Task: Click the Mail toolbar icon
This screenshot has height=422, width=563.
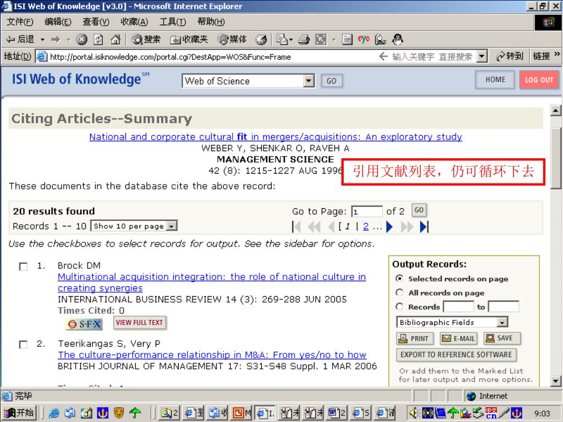Action: (282, 40)
